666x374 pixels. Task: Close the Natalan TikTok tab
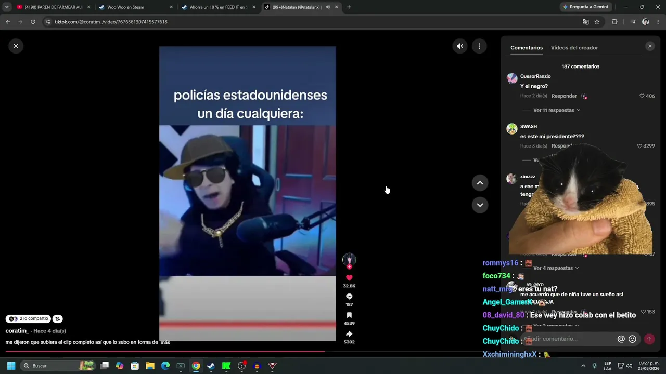[x=337, y=7]
